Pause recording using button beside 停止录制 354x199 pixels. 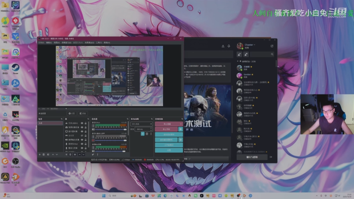pos(181,129)
